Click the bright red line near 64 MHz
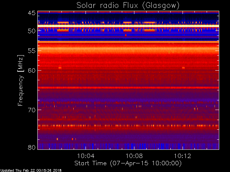The width and height of the screenshot is (230, 172). pos(128,87)
